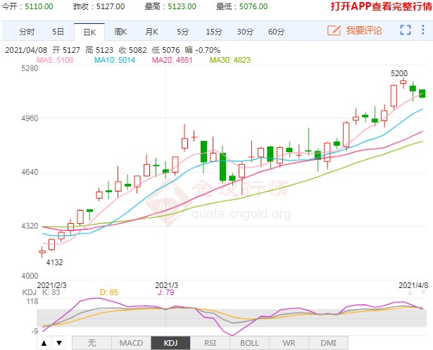Screen dimensions: 433x350
Task: Click the 昨收 5127.00 value
Action: [x=111, y=6]
